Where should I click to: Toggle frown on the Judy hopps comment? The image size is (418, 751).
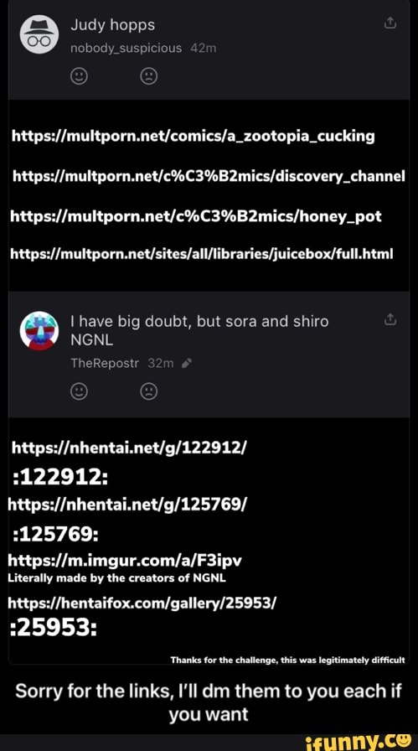(149, 75)
